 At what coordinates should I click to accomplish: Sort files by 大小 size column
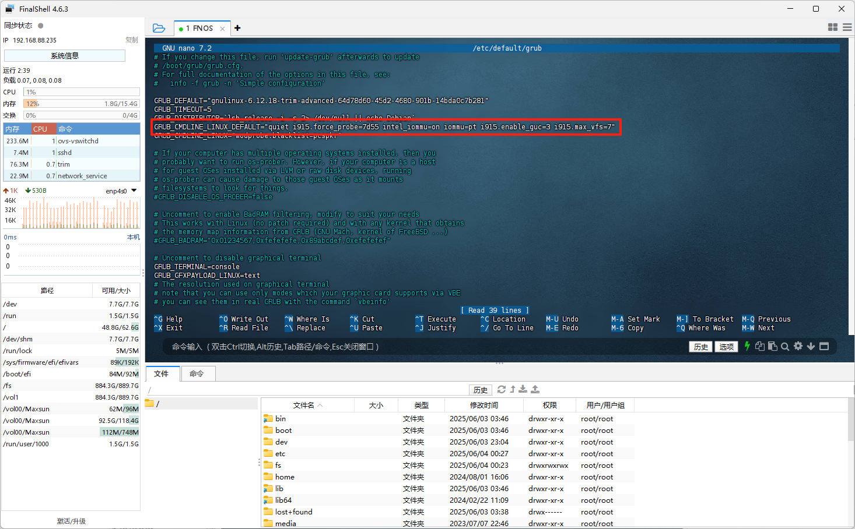(376, 405)
